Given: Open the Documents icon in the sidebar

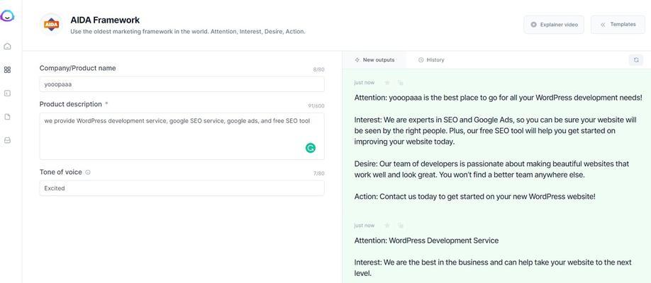Looking at the screenshot, I should [7, 117].
